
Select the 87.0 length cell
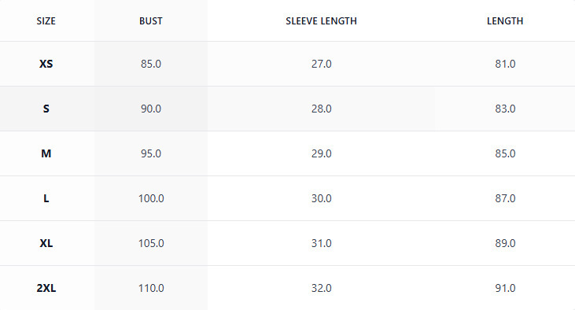coord(505,198)
